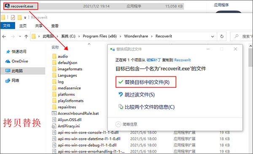
Task: Select the mediaservice folder
Action: 67,88
